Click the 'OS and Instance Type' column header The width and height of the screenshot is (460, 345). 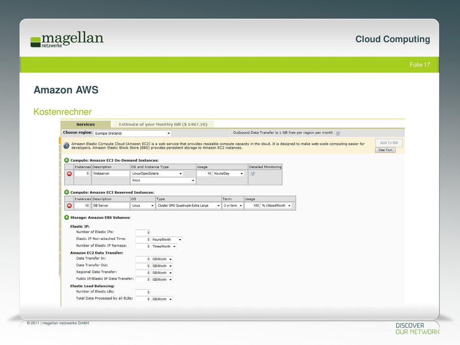pos(150,167)
